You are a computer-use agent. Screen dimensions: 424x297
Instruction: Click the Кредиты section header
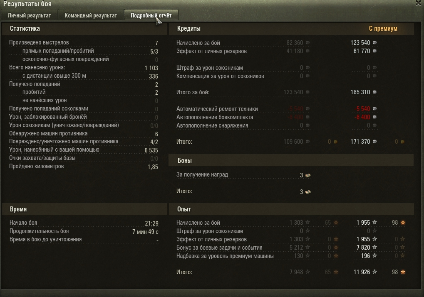tap(189, 28)
